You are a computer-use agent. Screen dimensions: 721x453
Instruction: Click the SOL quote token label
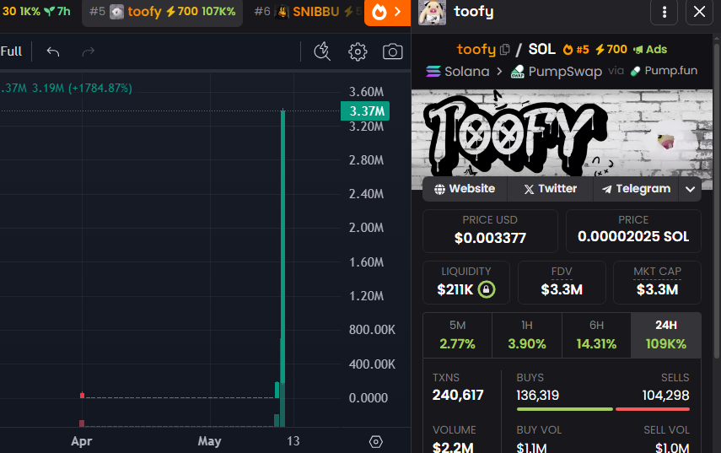tap(541, 49)
